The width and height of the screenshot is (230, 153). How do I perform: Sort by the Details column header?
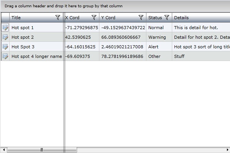[201, 18]
